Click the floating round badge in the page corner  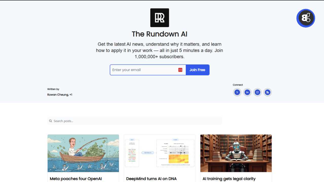[x=306, y=18]
